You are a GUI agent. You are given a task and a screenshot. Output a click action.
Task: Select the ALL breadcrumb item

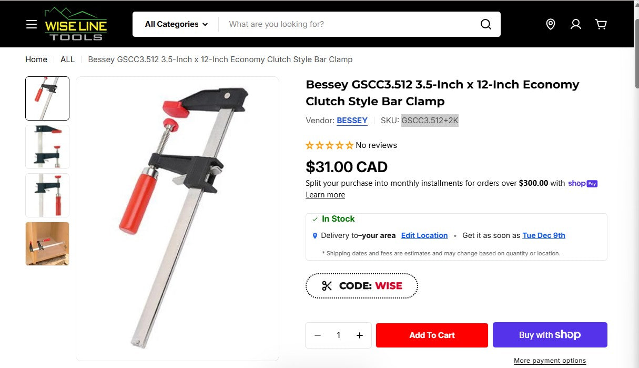(67, 59)
